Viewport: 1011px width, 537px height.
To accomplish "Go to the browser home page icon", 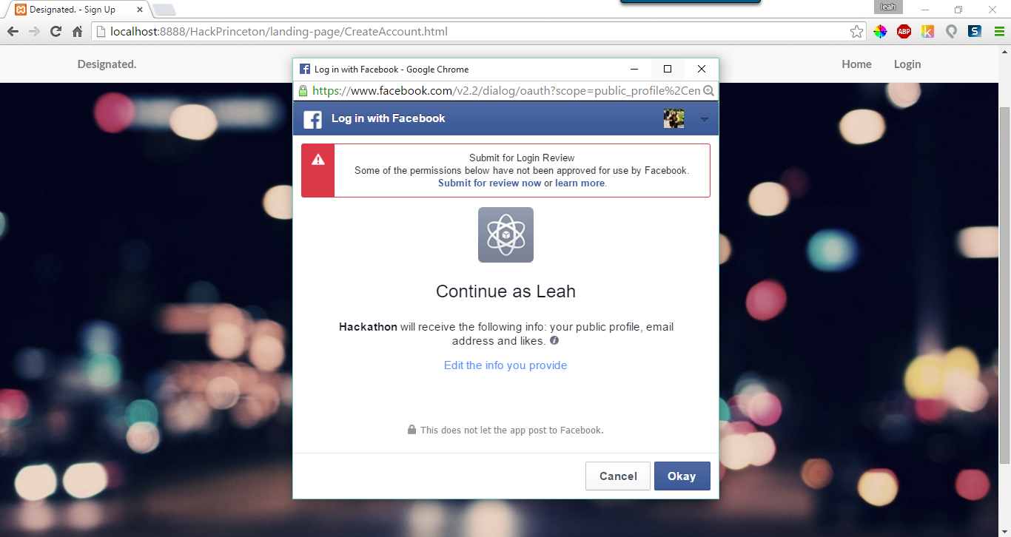I will 77,32.
